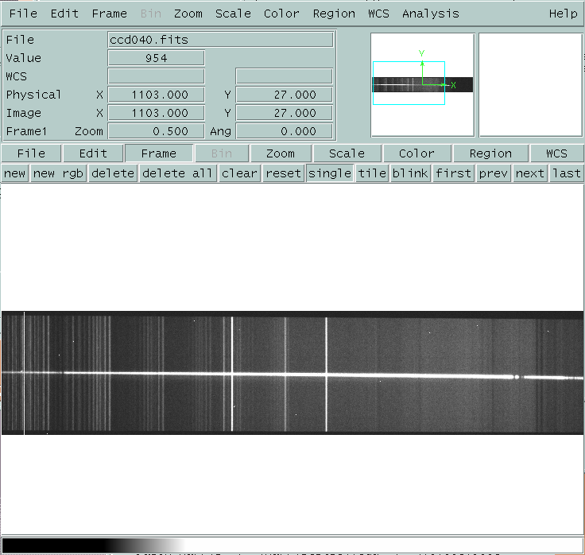The image size is (585, 555).
Task: Switch button bar to Region
Action: click(490, 153)
